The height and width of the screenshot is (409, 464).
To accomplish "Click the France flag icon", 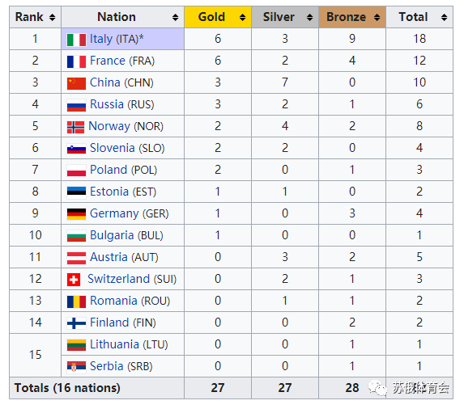I will pyautogui.click(x=76, y=61).
